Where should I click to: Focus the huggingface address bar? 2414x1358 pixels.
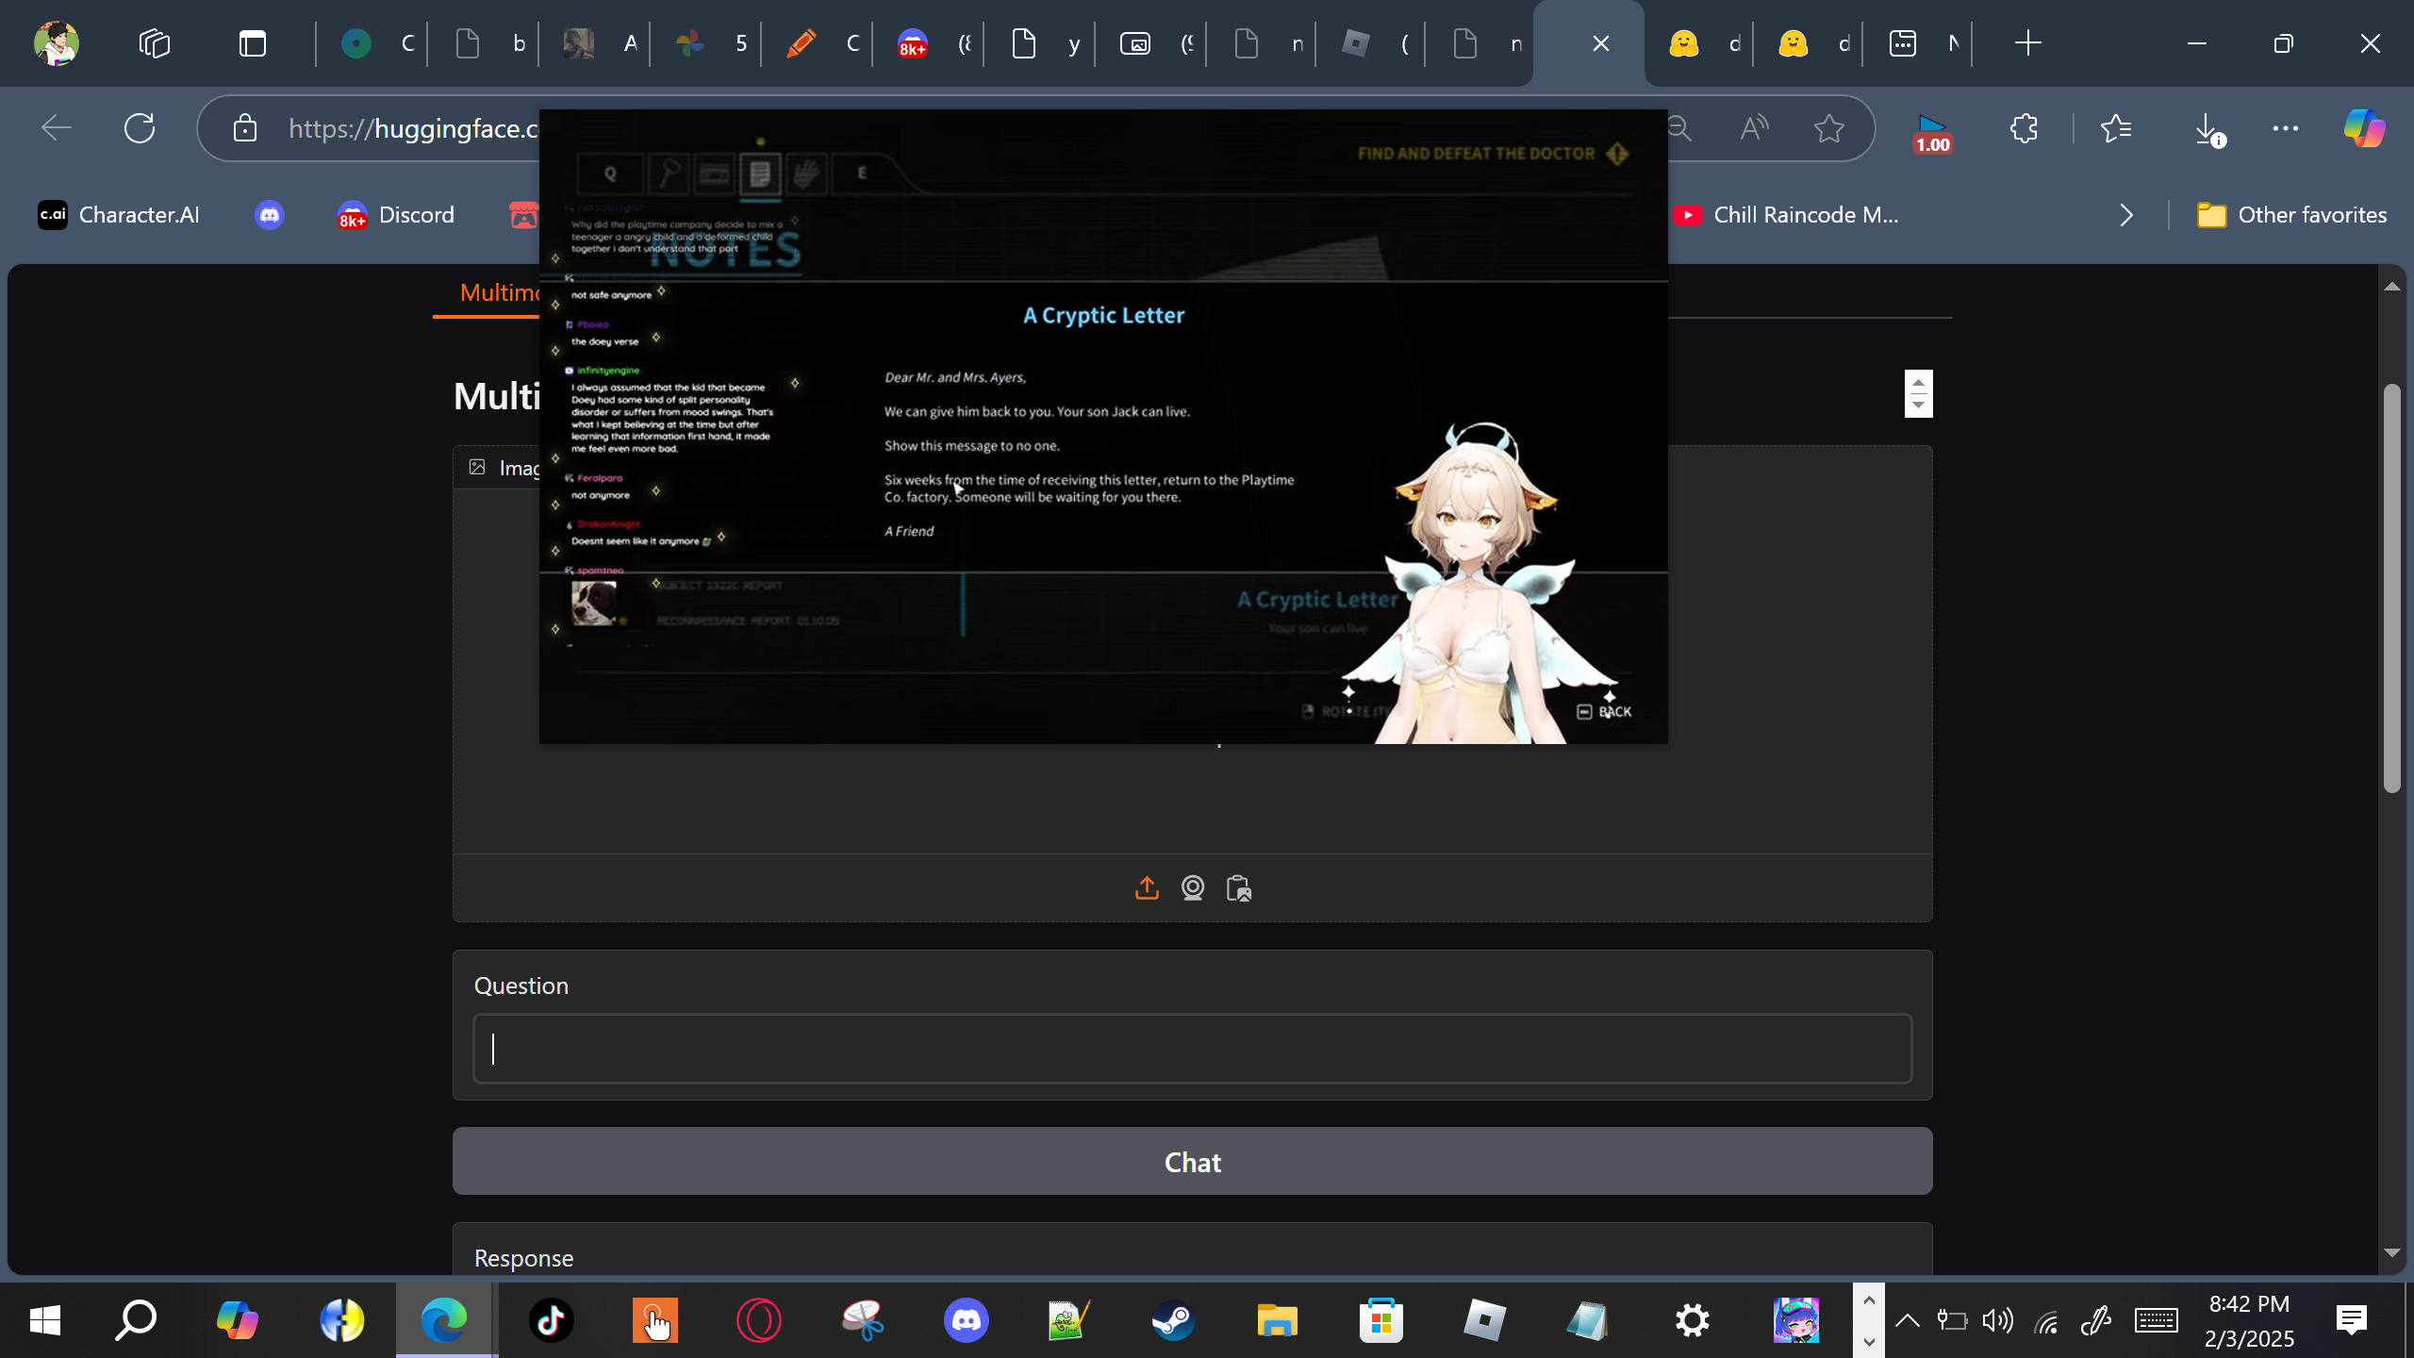tap(413, 128)
